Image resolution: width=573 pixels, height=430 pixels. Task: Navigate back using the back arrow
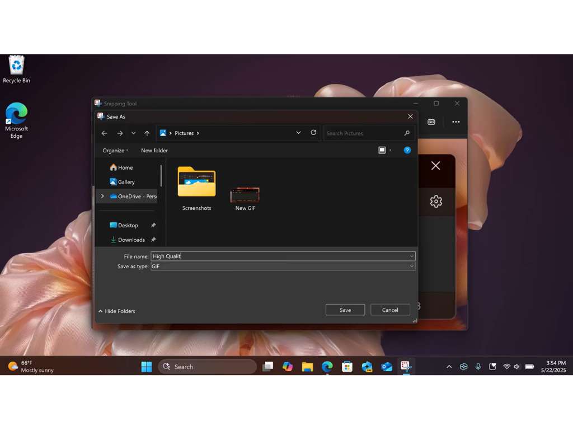pyautogui.click(x=104, y=133)
